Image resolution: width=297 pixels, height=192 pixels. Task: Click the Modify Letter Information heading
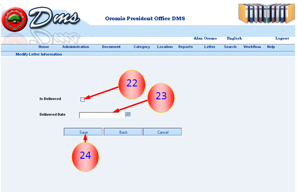(39, 54)
